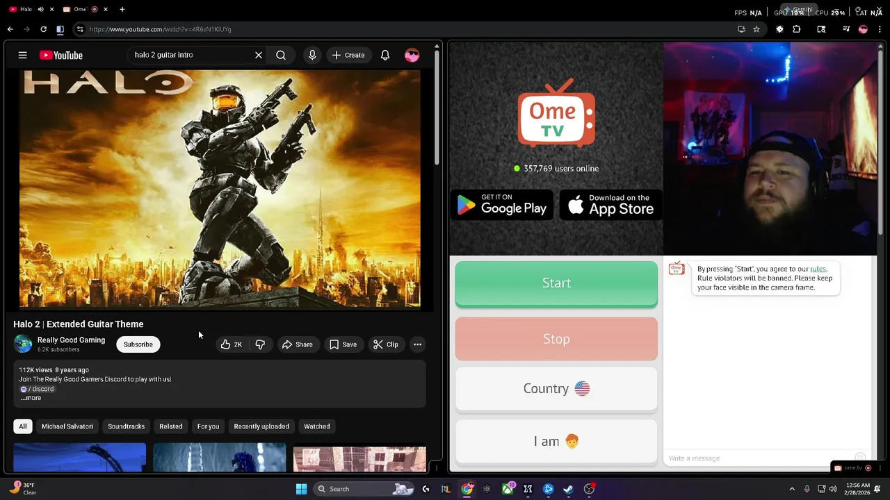Save the video to a playlist
This screenshot has width=890, height=500.
[x=343, y=344]
